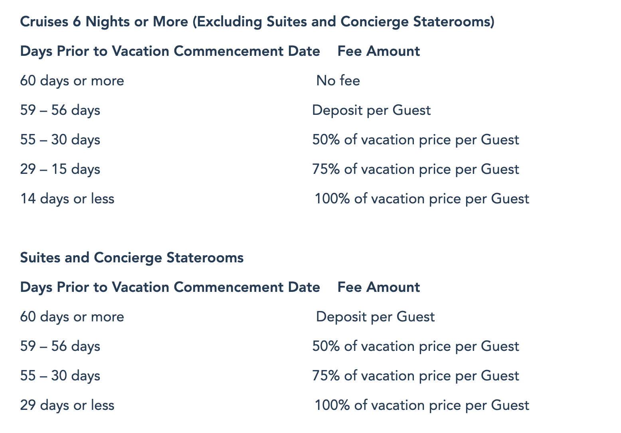
Task: Click "60 days or more" beside "No fee"
Action: pyautogui.click(x=72, y=81)
